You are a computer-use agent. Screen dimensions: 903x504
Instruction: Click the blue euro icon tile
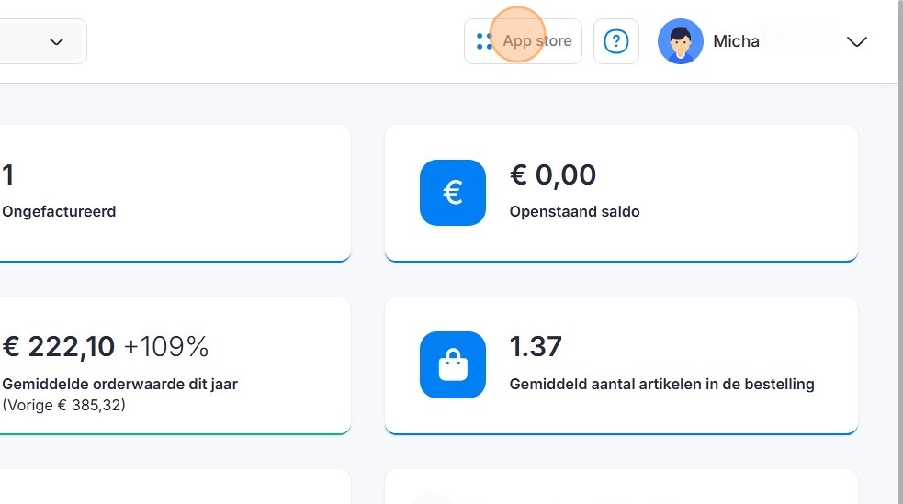[453, 193]
